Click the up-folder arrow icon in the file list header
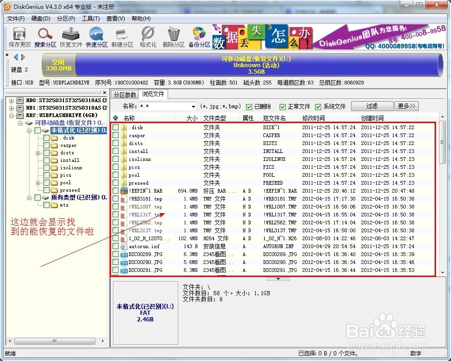 [116, 118]
